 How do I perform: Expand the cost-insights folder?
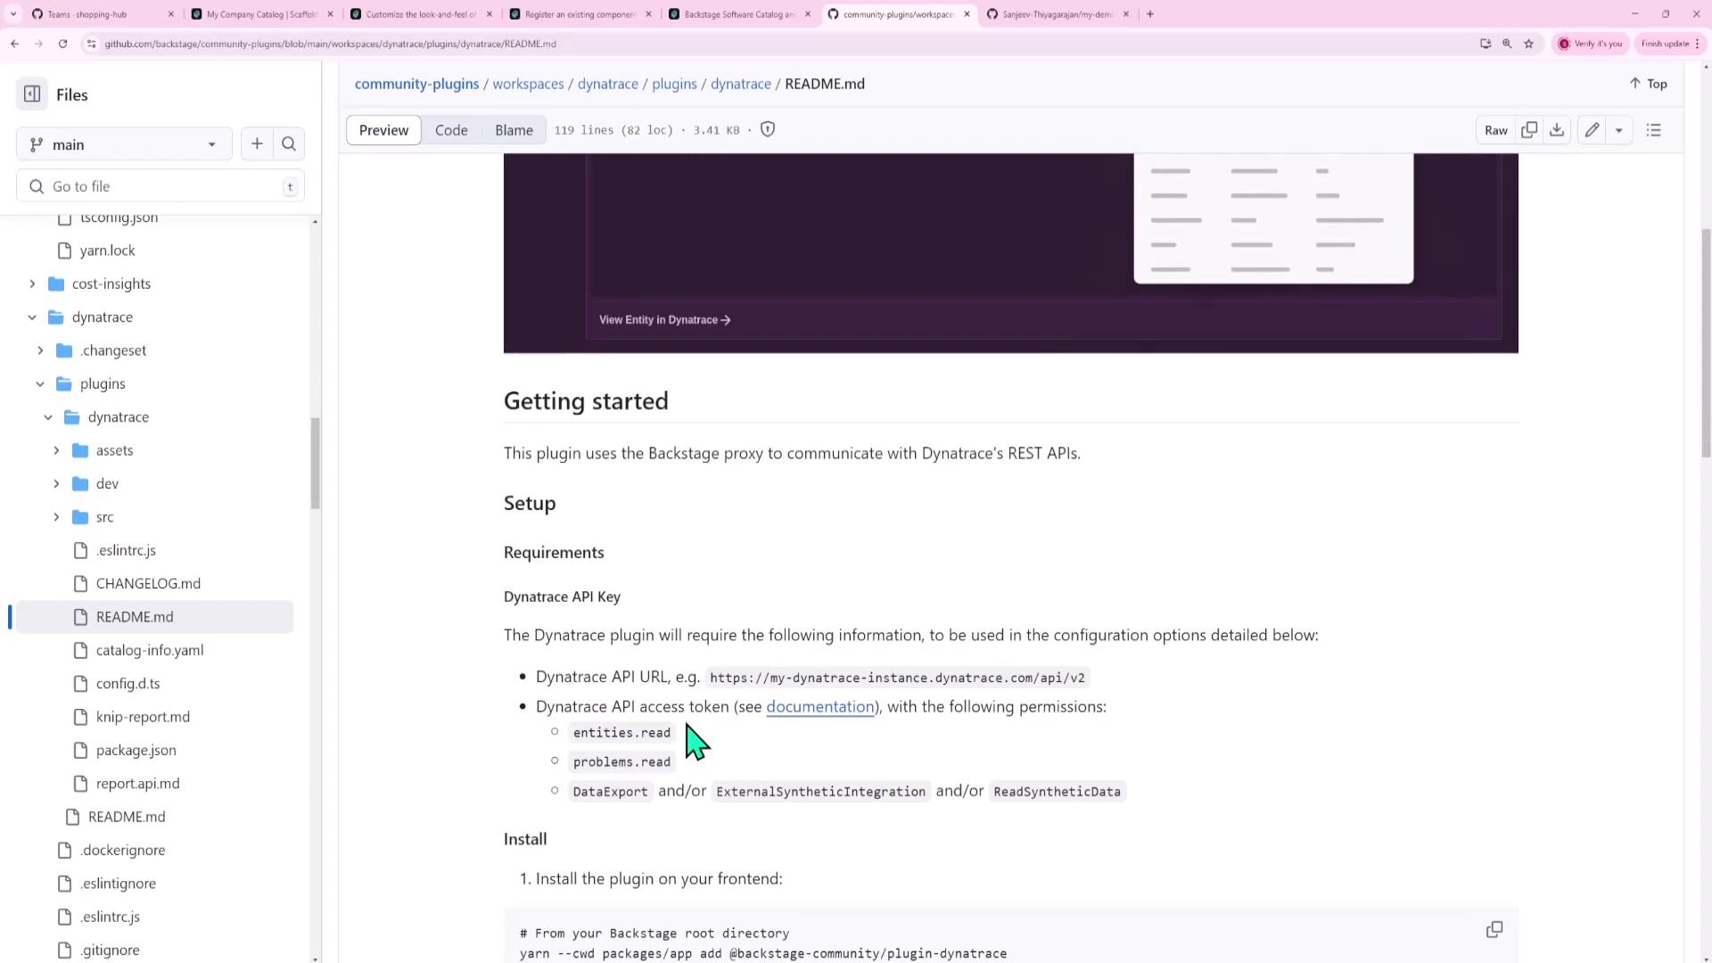point(32,284)
